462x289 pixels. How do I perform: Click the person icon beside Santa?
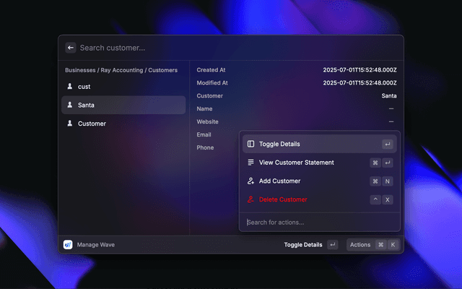[70, 105]
